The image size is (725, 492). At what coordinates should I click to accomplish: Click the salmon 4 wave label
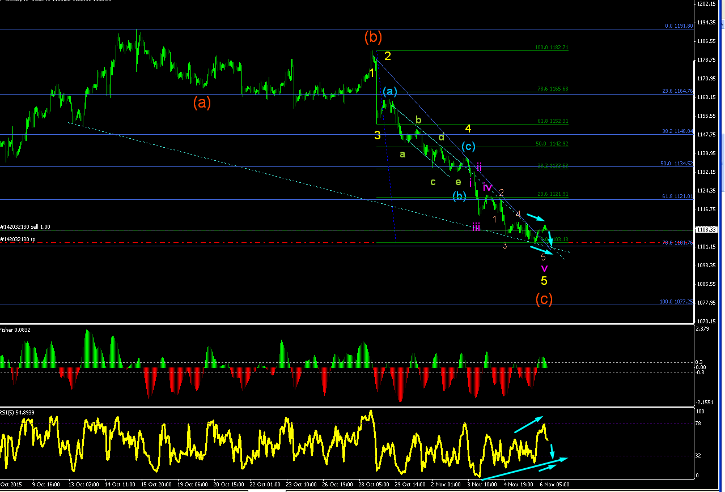click(518, 213)
